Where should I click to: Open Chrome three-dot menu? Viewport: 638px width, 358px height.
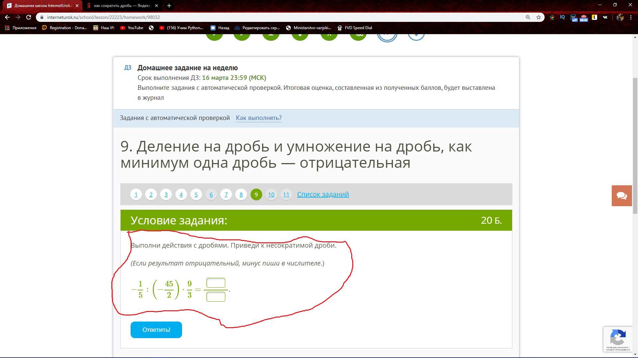[631, 17]
